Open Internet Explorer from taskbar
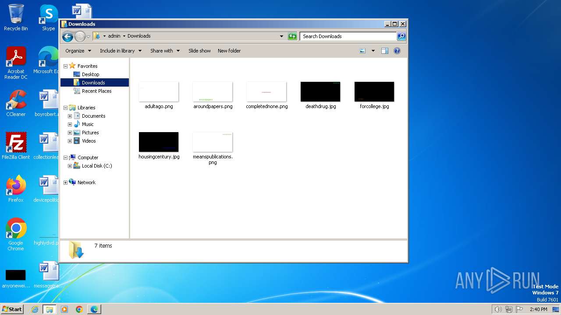The width and height of the screenshot is (561, 315). point(35,309)
